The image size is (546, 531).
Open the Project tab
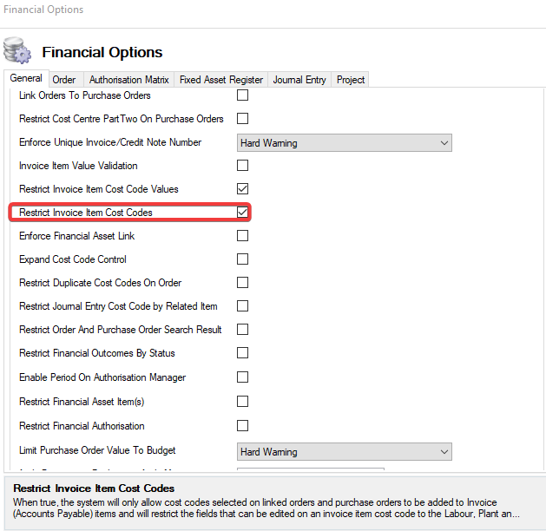click(351, 80)
